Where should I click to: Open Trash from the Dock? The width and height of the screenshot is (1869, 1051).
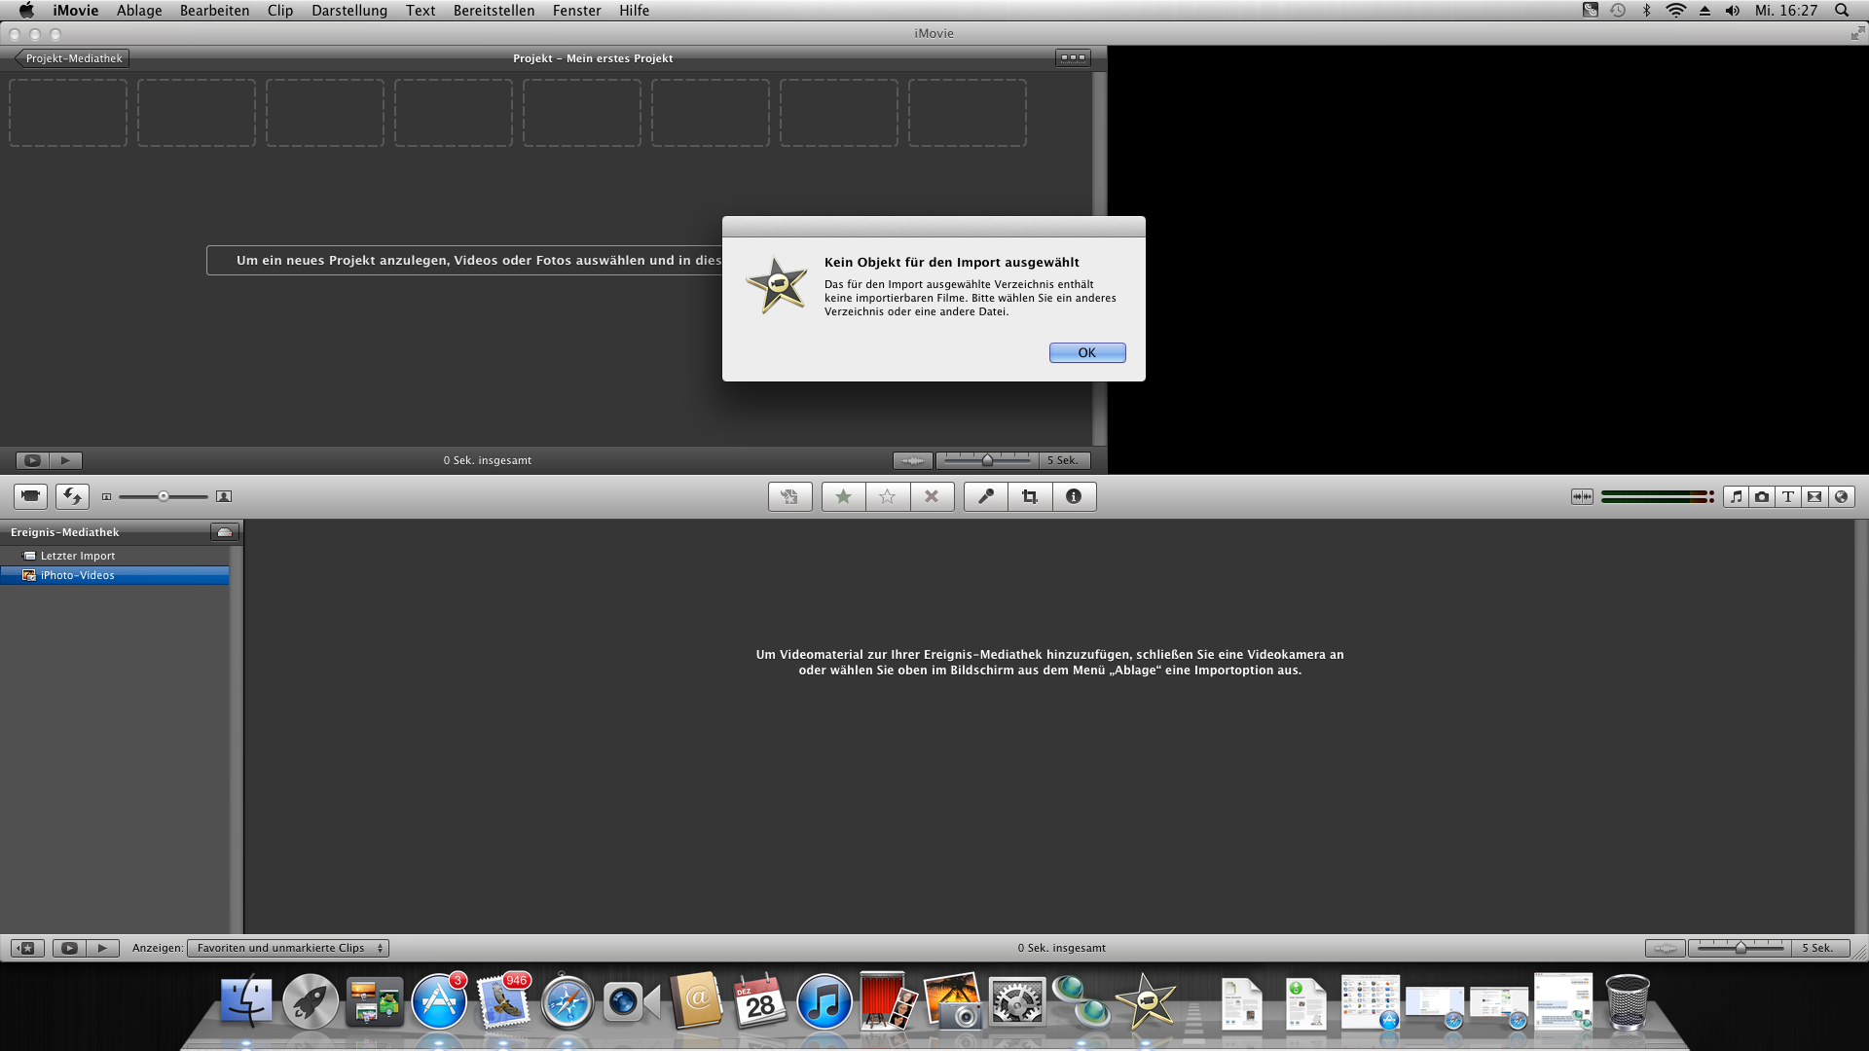(1628, 1002)
